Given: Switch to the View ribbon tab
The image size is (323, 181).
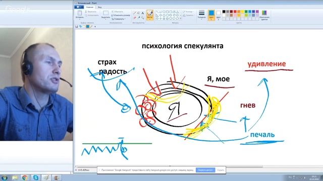Looking at the screenshot, I should coord(100,7).
